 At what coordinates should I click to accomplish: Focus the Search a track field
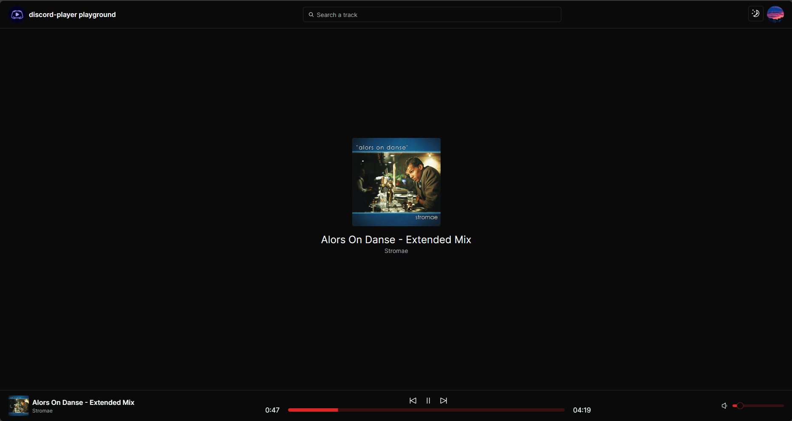tap(432, 14)
